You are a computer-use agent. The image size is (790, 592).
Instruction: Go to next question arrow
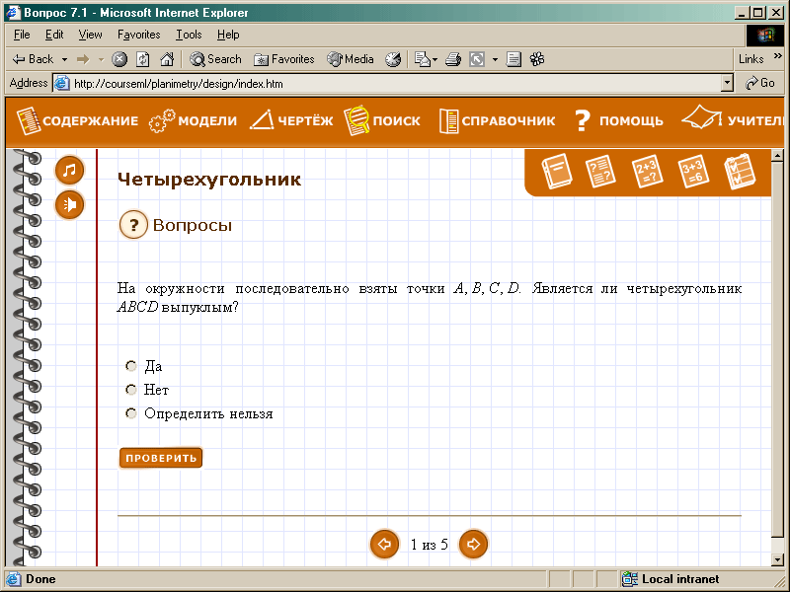pyautogui.click(x=474, y=544)
